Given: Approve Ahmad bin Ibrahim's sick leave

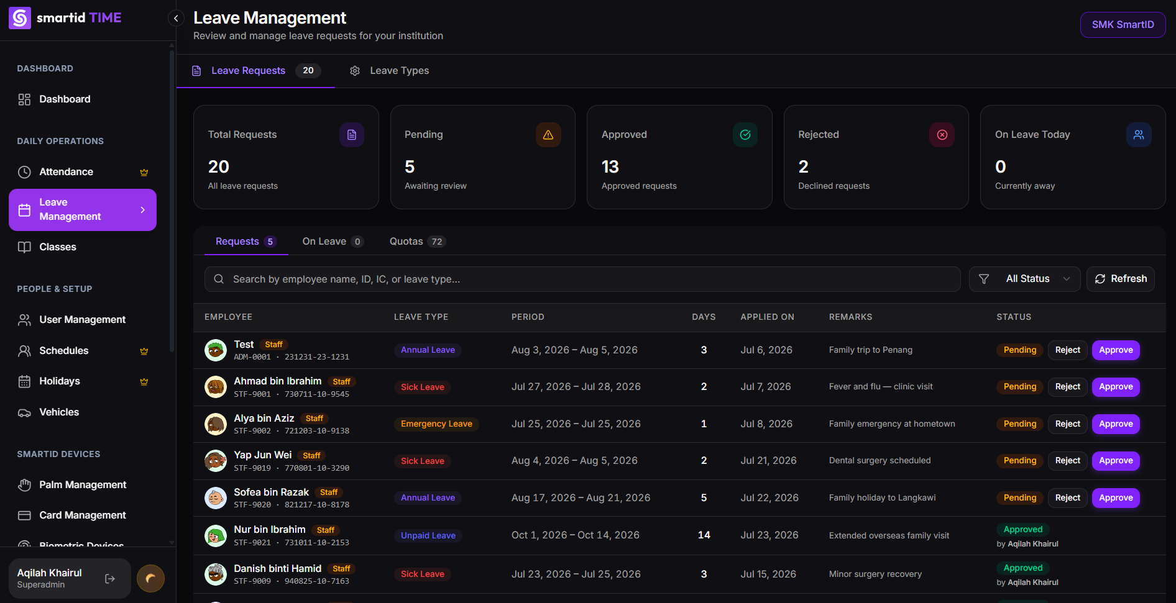Looking at the screenshot, I should (x=1116, y=387).
